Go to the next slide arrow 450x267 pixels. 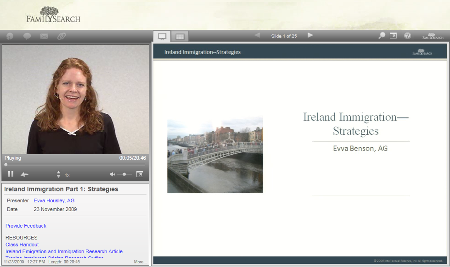(x=310, y=35)
